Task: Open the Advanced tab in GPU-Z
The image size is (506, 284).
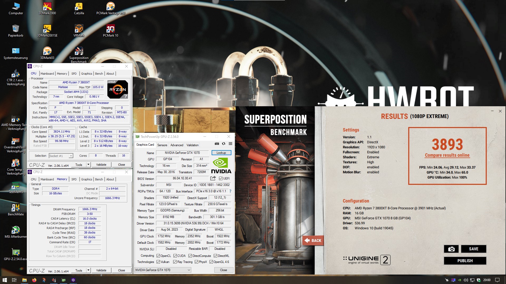Action: pyautogui.click(x=177, y=145)
